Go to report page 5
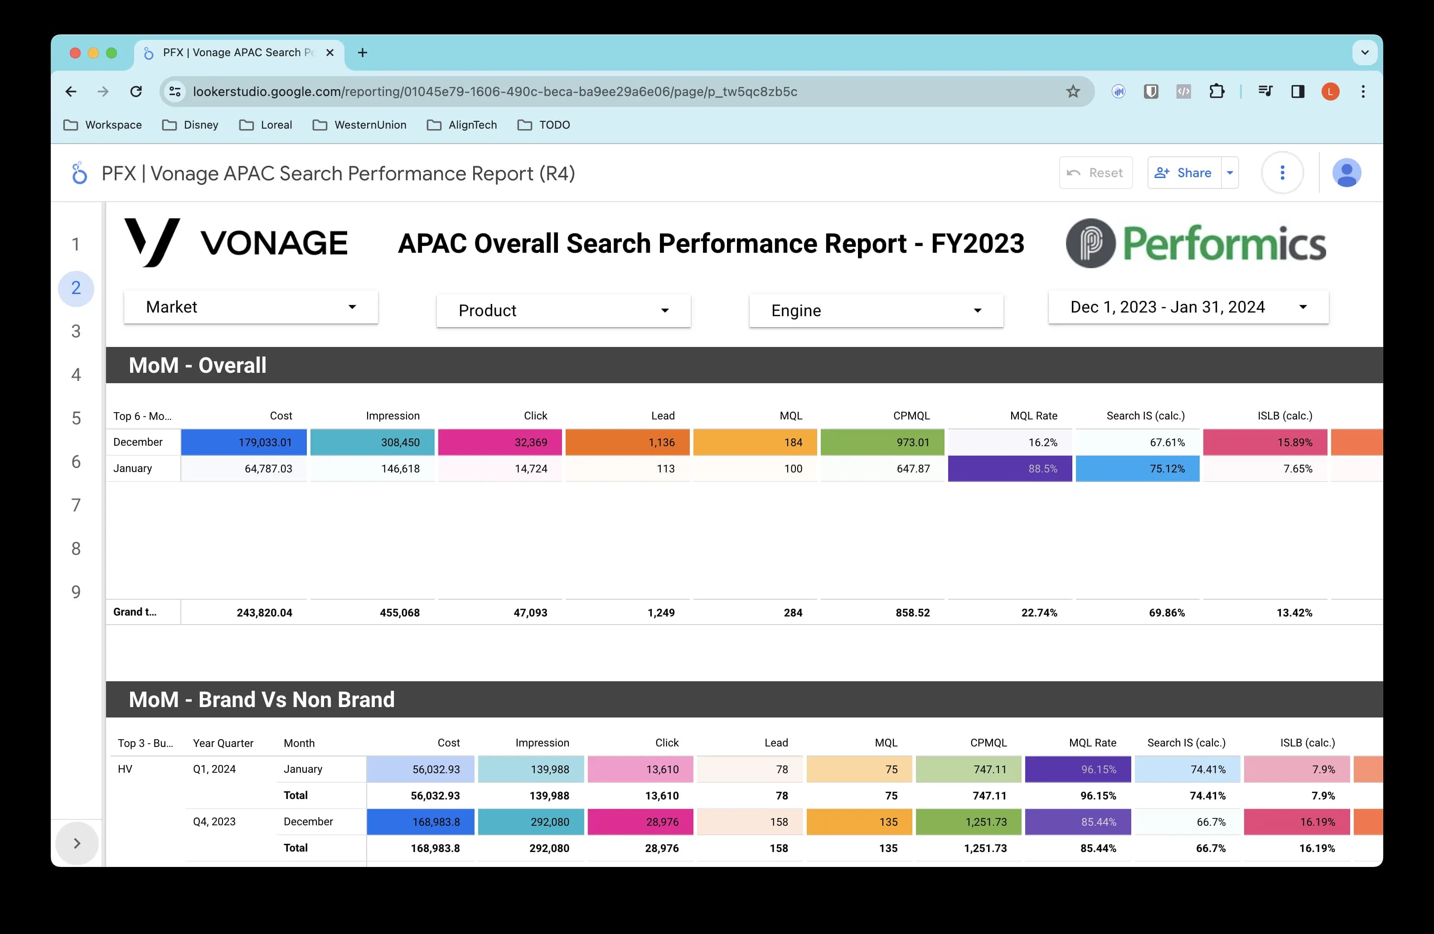Image resolution: width=1434 pixels, height=934 pixels. tap(76, 419)
